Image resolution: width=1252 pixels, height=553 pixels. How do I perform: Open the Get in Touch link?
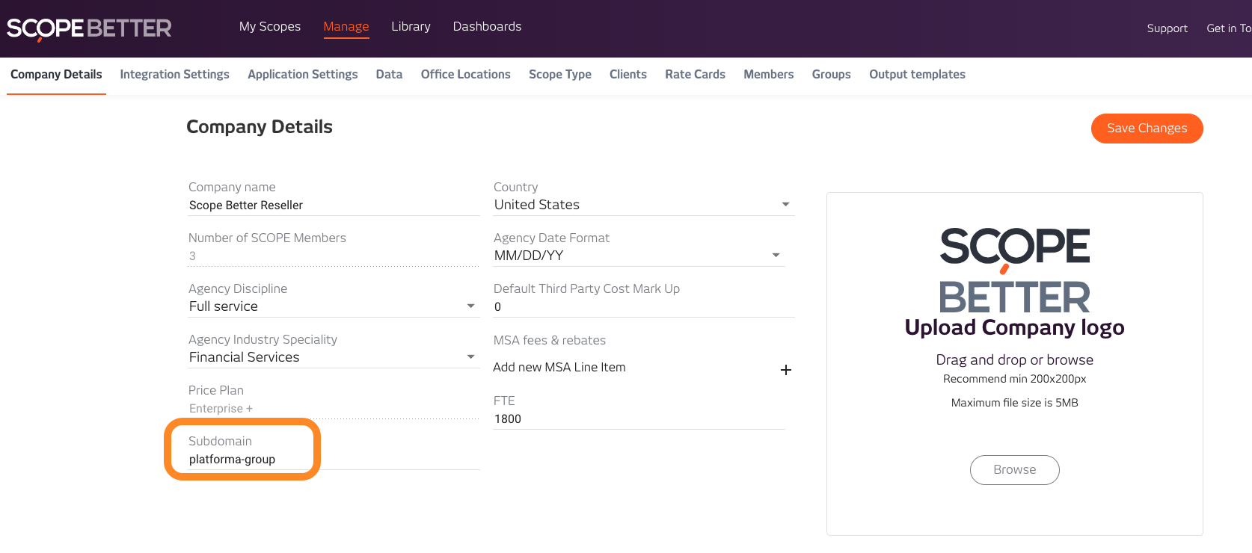tap(1229, 28)
